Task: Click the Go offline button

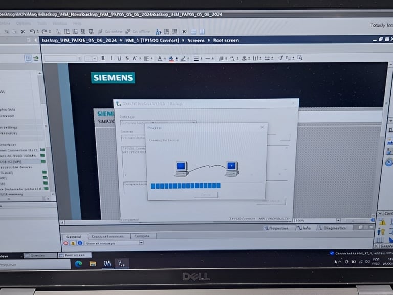Action: click(138, 31)
